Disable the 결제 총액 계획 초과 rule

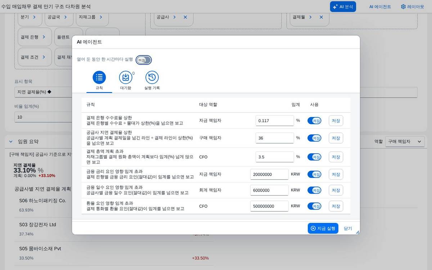tap(314, 157)
